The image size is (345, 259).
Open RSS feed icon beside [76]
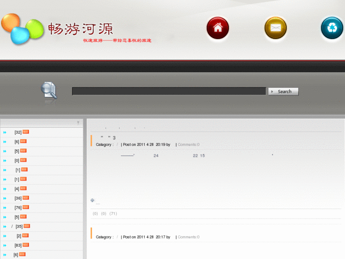pos(26,207)
